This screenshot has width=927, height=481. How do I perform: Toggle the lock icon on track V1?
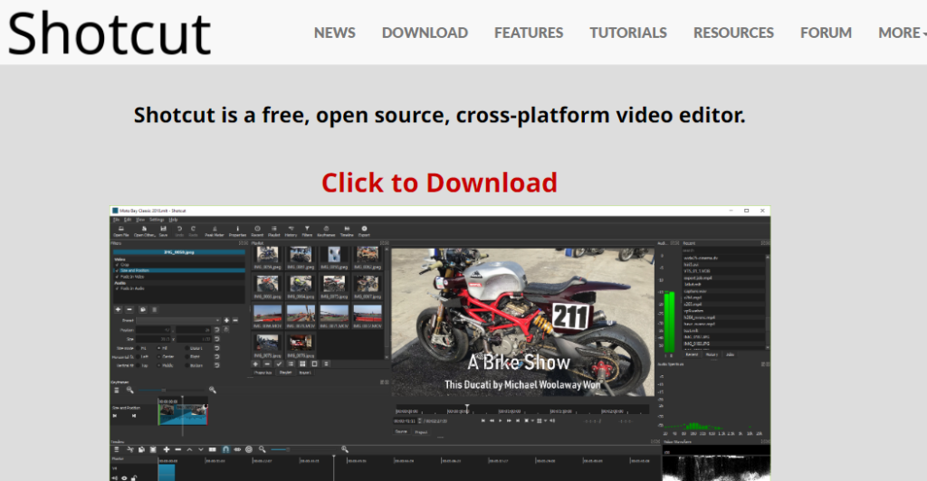134,478
